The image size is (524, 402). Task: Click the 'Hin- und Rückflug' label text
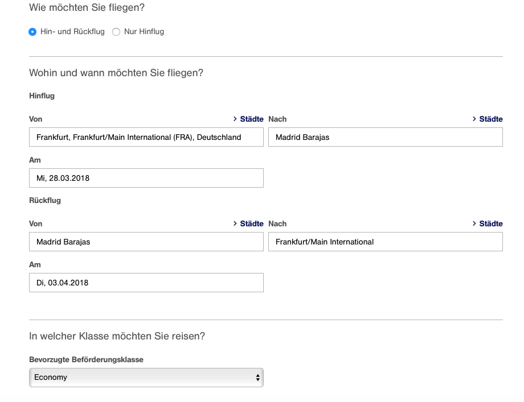(72, 32)
